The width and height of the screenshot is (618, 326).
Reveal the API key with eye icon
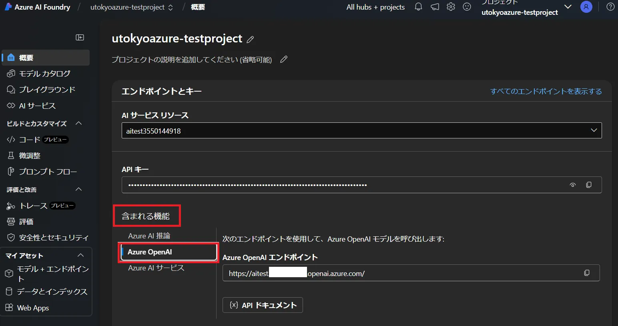coord(573,185)
